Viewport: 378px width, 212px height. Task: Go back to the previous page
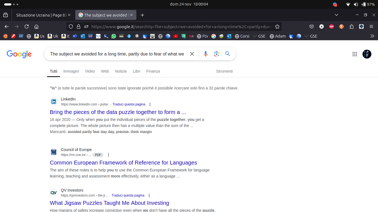[7, 26]
